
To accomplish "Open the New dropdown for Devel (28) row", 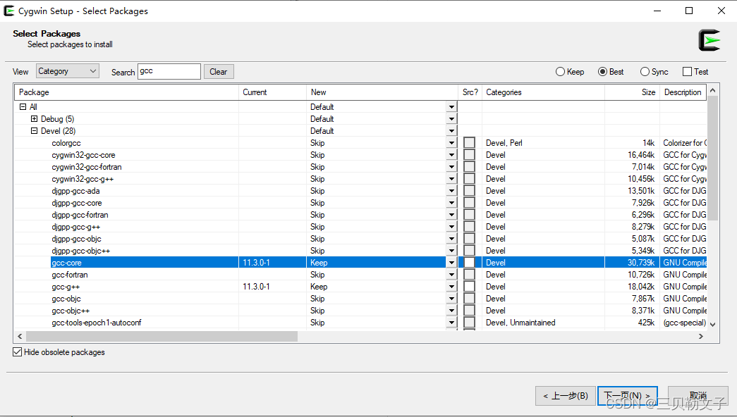I will pos(451,131).
